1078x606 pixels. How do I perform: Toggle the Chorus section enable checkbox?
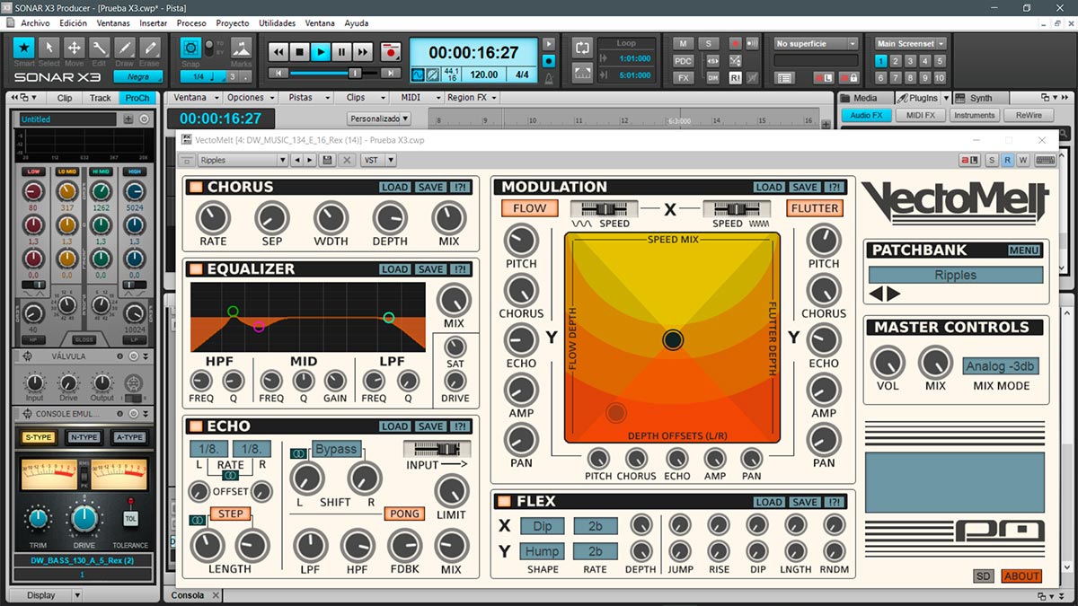[195, 187]
